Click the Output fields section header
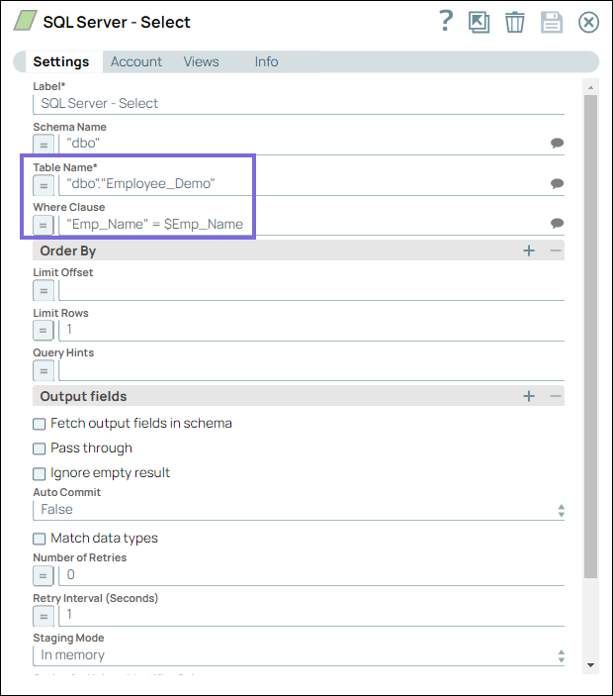Viewport: 613px width, 696px height. 299,396
